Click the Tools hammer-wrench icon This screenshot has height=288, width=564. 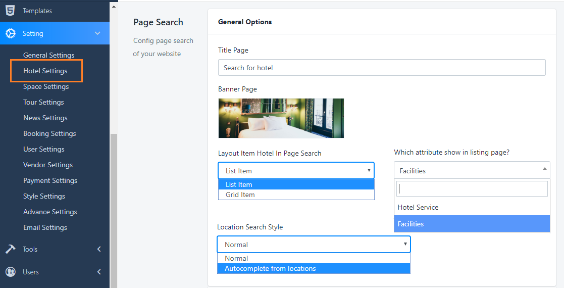(10, 249)
